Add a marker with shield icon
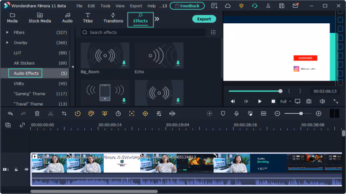This screenshot has width=346, height=194. (223, 113)
